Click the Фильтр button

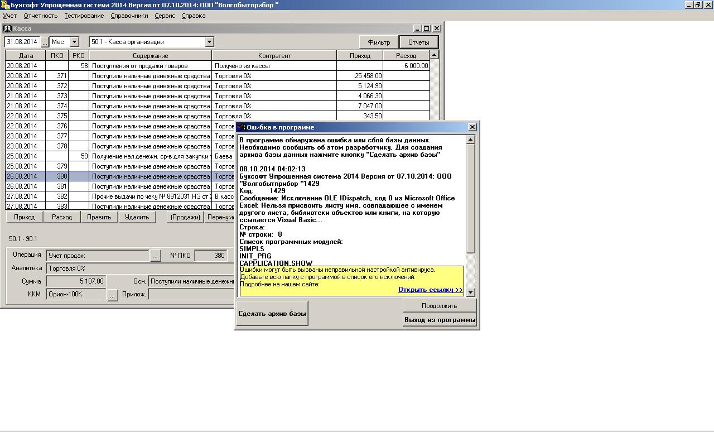(379, 42)
